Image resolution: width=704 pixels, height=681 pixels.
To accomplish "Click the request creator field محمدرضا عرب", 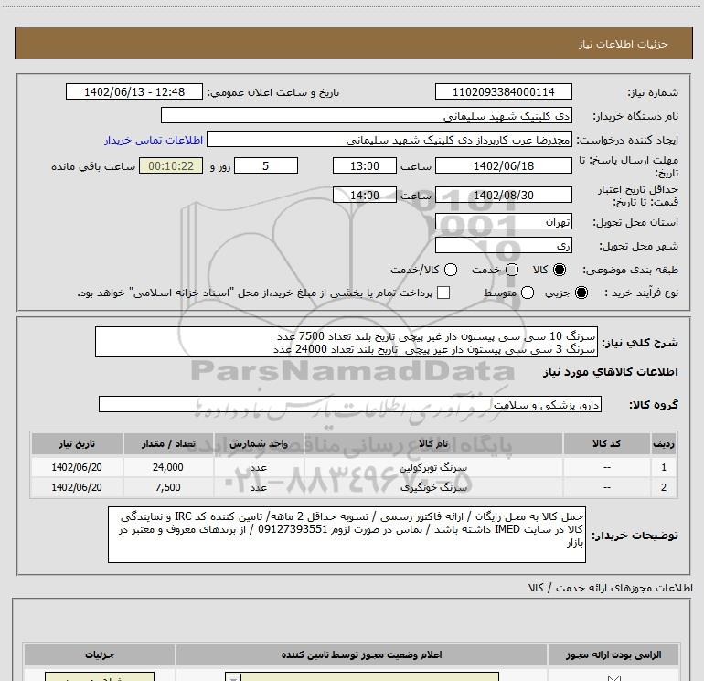I will (389, 139).
